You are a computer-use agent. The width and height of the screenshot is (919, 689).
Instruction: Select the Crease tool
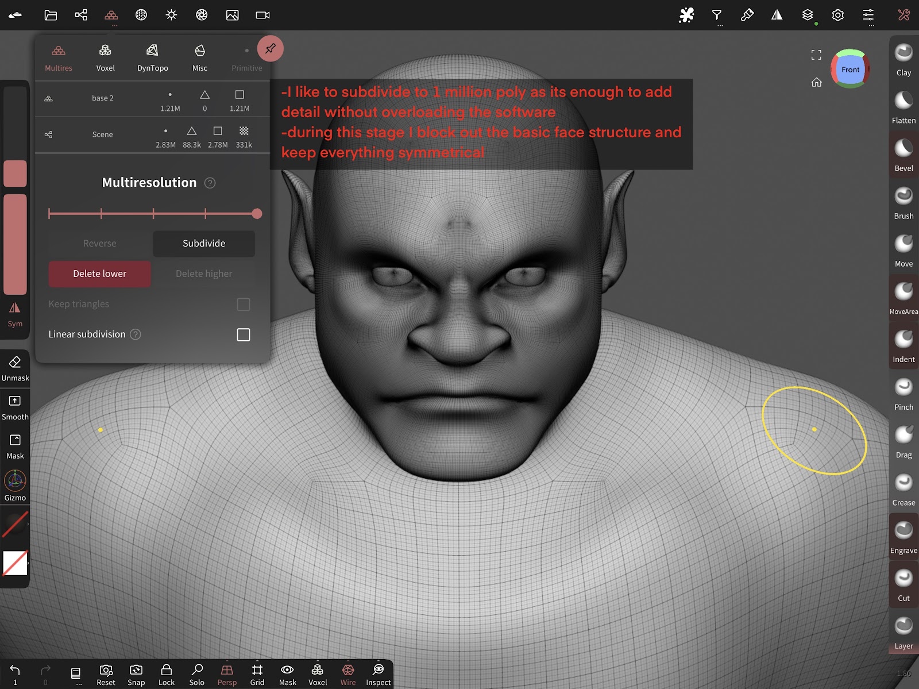coord(903,489)
